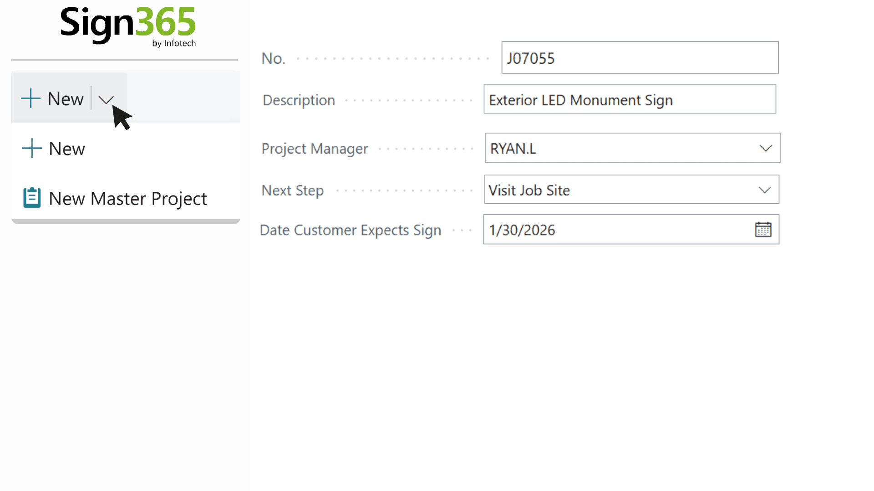Open the calendar date picker icon
This screenshot has height=491, width=874.
pyautogui.click(x=763, y=230)
